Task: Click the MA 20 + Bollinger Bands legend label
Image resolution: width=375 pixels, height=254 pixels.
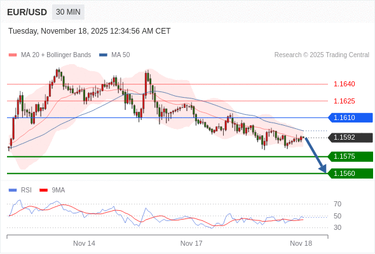Action: pos(56,55)
